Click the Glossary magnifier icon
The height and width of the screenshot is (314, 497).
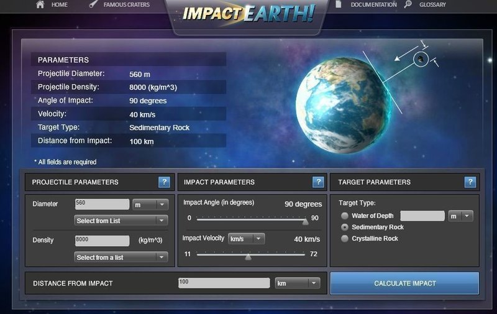[408, 4]
